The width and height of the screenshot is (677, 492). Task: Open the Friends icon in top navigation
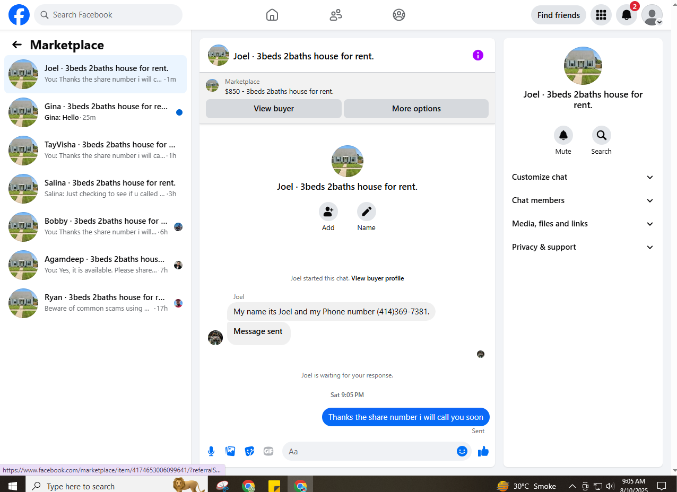tap(336, 15)
